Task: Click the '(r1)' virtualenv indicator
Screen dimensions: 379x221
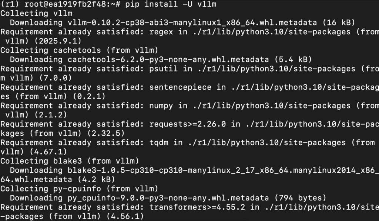Action: click(x=10, y=4)
